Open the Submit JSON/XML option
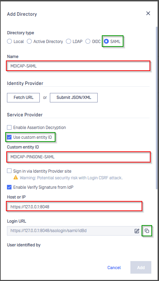159x281 pixels. click(74, 98)
